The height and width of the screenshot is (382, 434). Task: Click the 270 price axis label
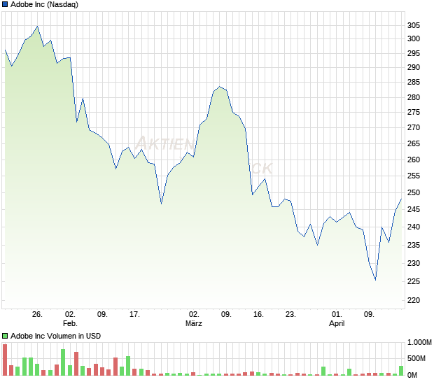(x=414, y=127)
